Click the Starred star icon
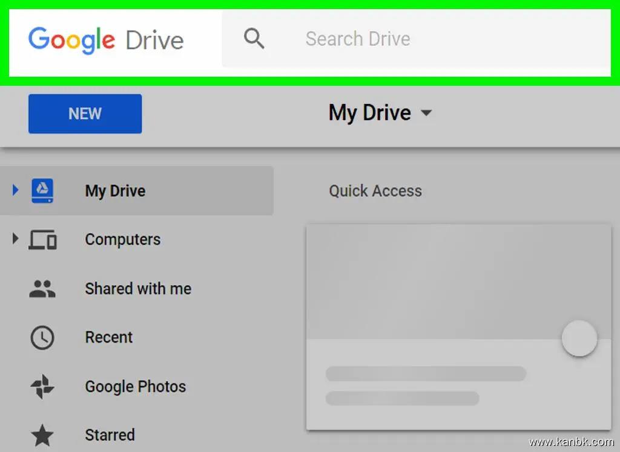The width and height of the screenshot is (620, 452). click(42, 435)
